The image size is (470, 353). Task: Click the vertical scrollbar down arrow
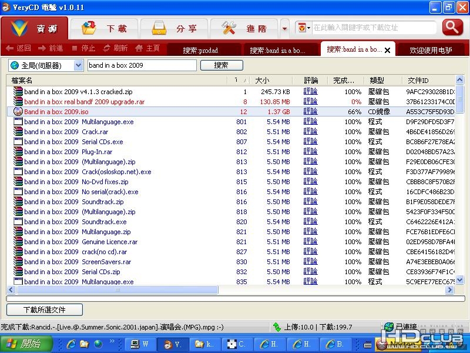[459, 280]
